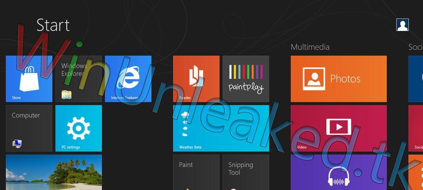Open the Store tile
Image resolution: width=423 pixels, height=190 pixels.
[x=29, y=79]
